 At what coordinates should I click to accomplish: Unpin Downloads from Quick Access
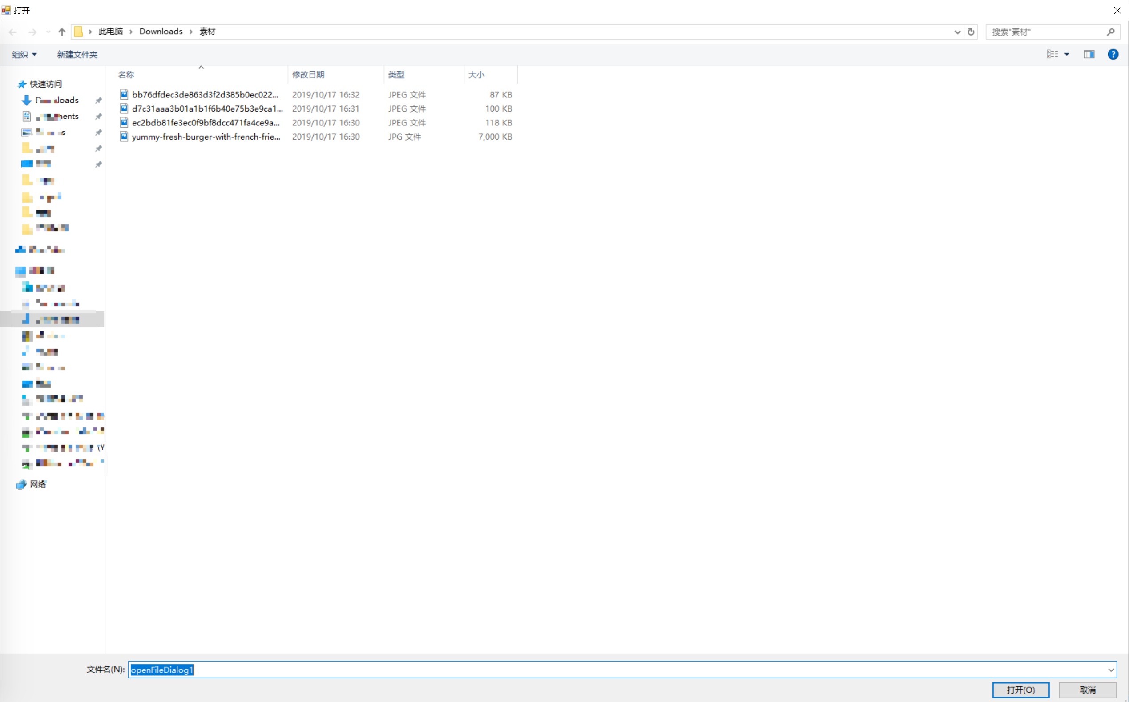coord(98,100)
